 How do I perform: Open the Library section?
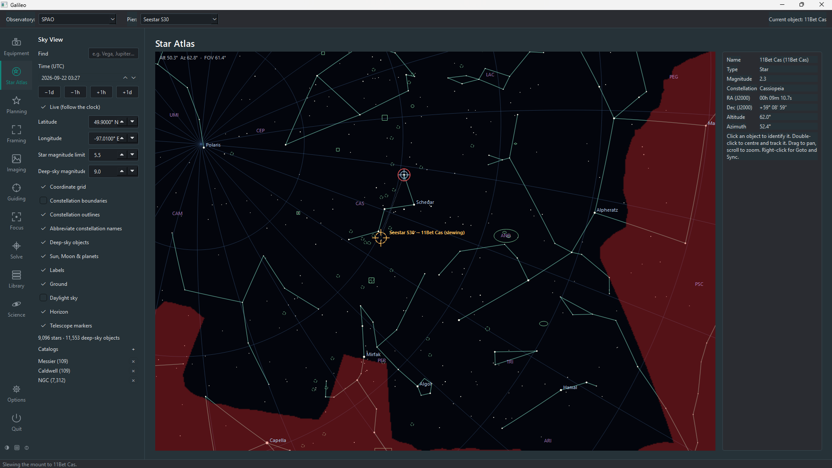point(16,279)
